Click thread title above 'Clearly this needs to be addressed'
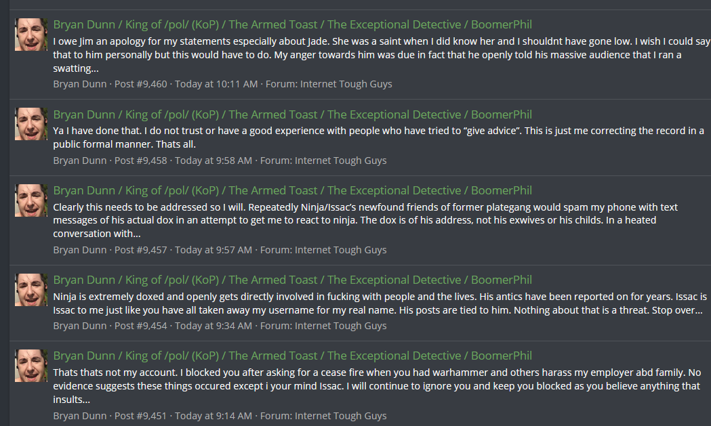This screenshot has width=711, height=426. pyautogui.click(x=292, y=190)
